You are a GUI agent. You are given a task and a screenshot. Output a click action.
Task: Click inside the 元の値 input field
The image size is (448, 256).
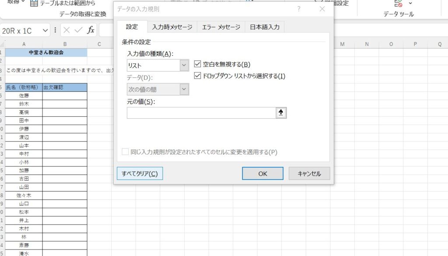201,113
